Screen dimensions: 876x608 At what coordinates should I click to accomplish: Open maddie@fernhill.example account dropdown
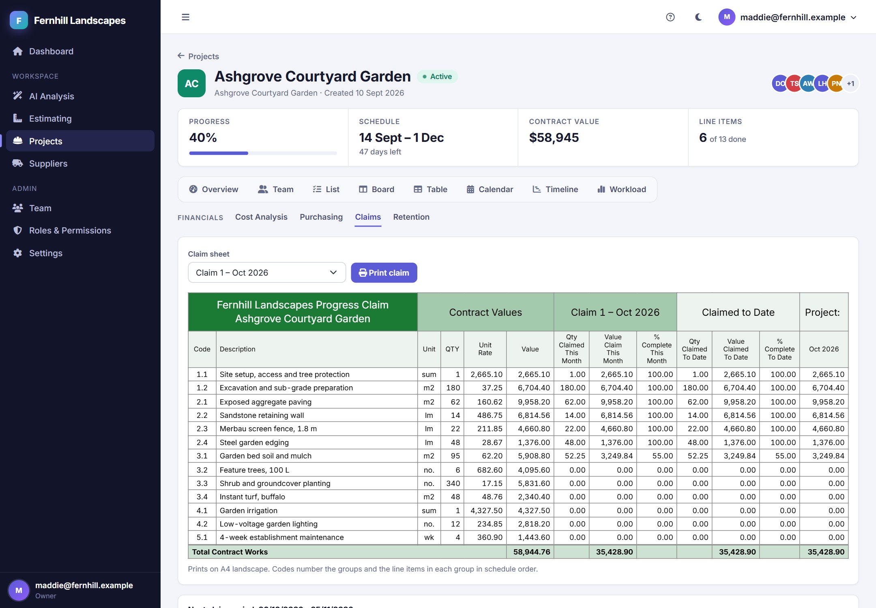click(x=788, y=17)
